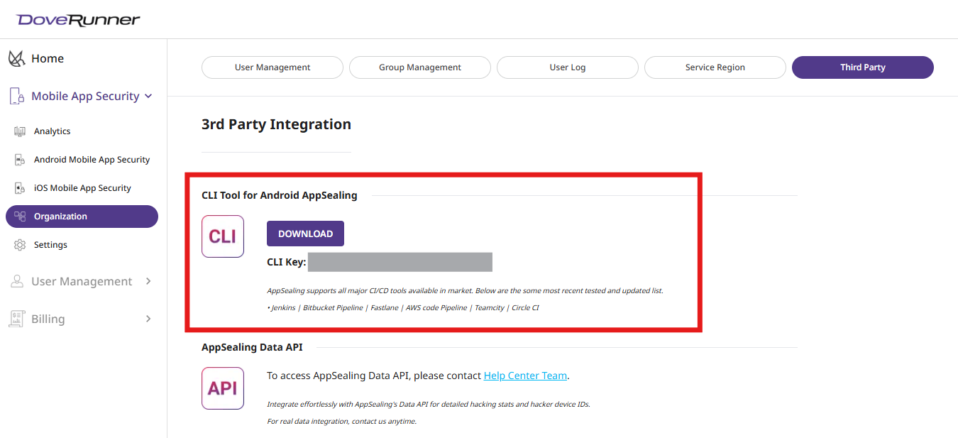958x438 pixels.
Task: Expand the Billing chevron
Action: coord(148,319)
